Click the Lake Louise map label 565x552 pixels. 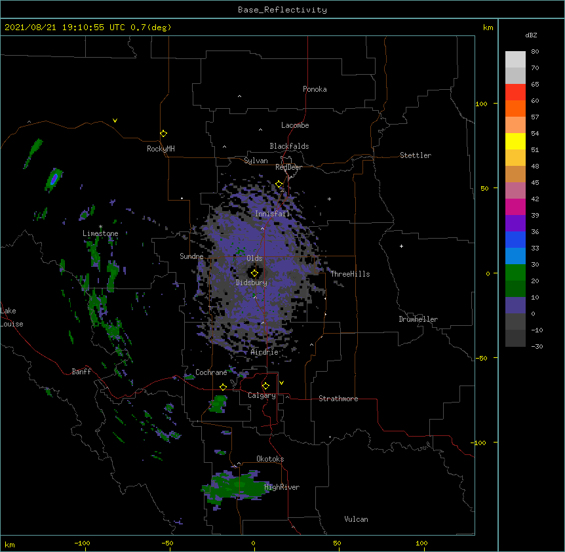[11, 317]
